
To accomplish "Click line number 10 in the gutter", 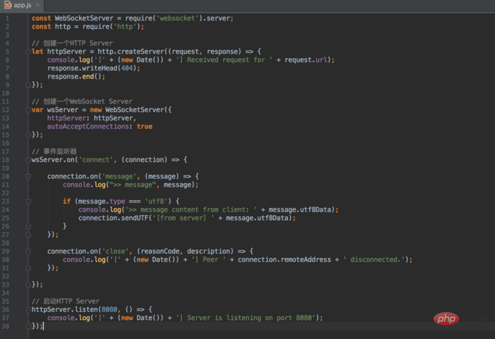I will point(6,93).
